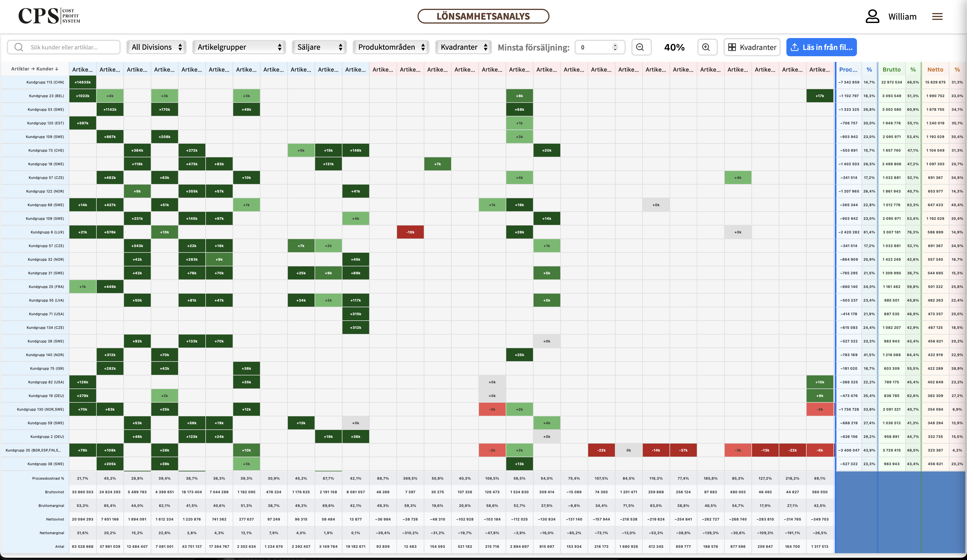Click the zoom in magnifier icon

click(x=706, y=47)
